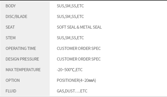The image size is (167, 97).
Task: Select the STEM material value SUS,SM,SS,ETC
Action: click(70, 38)
